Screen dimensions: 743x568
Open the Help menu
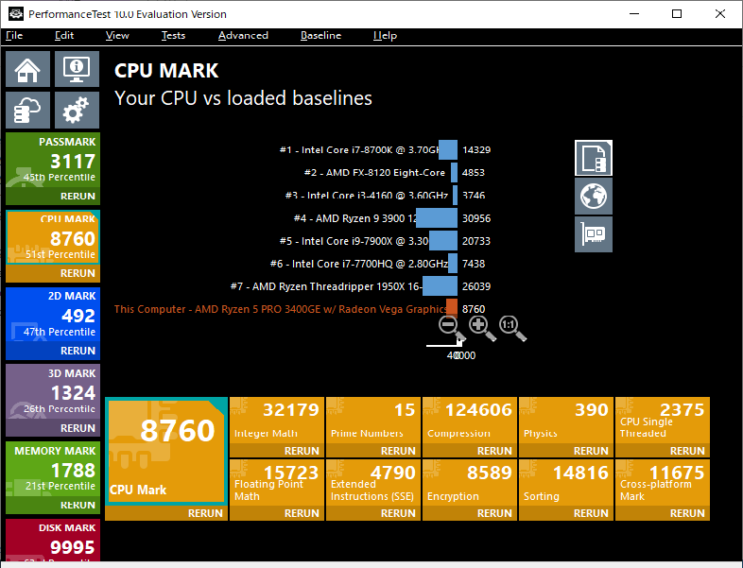[385, 36]
